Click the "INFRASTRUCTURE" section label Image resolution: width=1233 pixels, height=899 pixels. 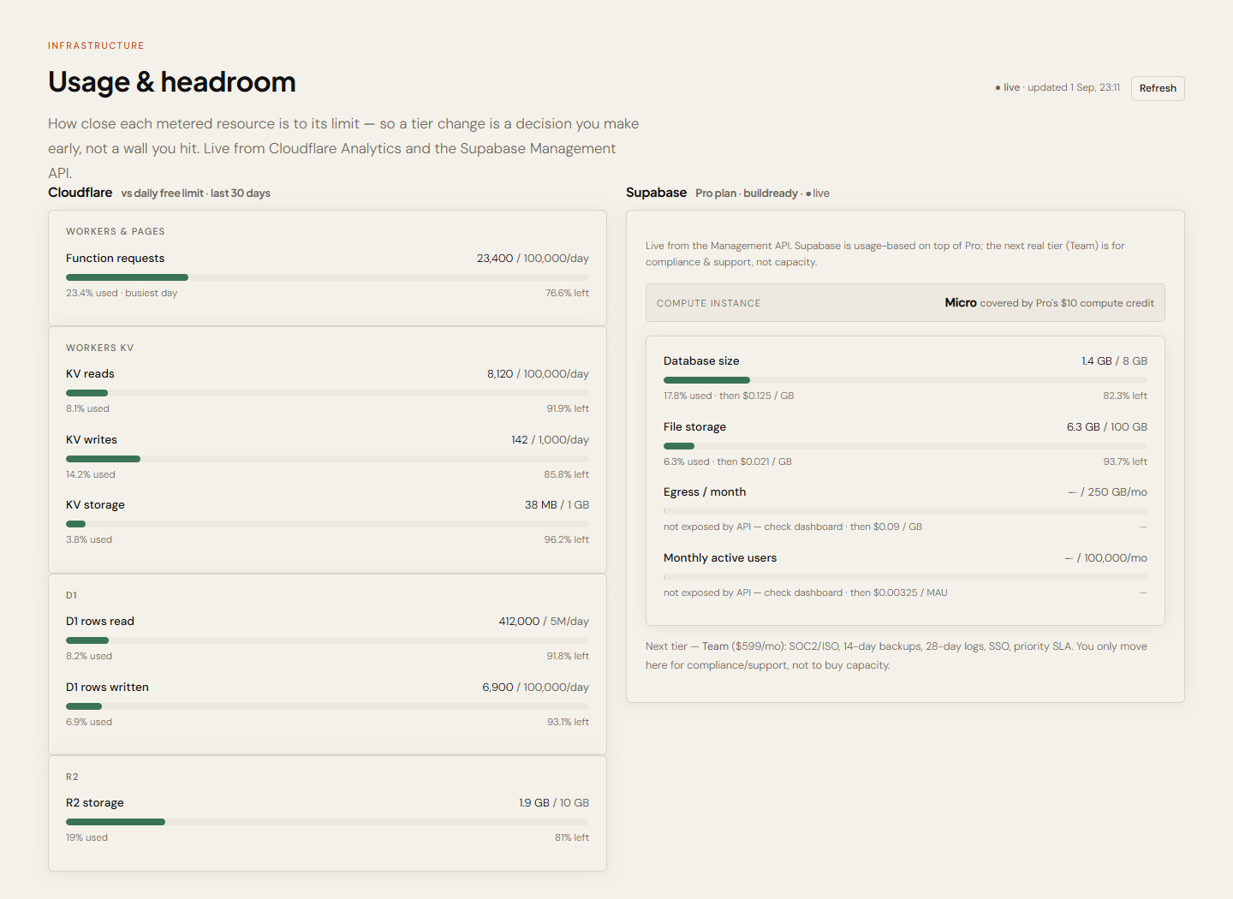96,45
